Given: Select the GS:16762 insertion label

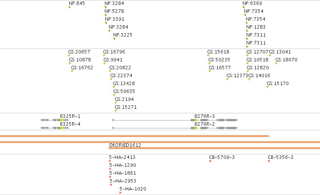Looking at the screenshot, I should coord(82,68).
